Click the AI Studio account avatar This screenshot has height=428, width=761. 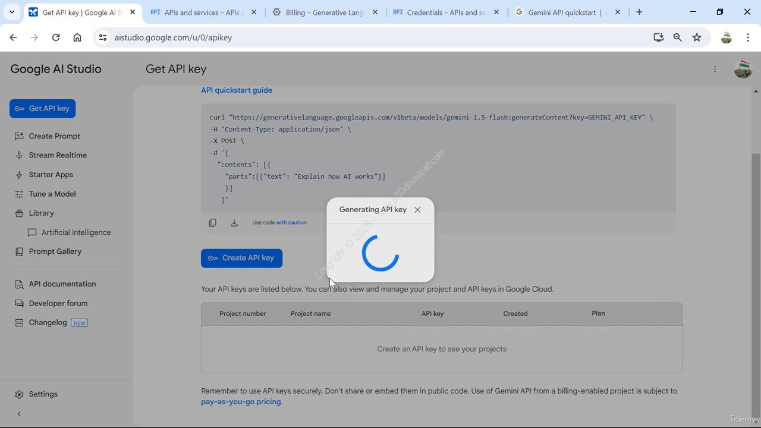point(743,69)
